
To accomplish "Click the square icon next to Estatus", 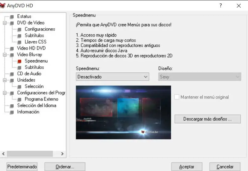I will 12,17.
